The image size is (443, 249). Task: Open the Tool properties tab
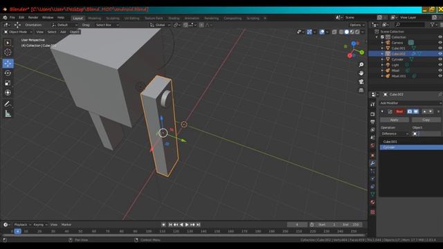(372, 104)
